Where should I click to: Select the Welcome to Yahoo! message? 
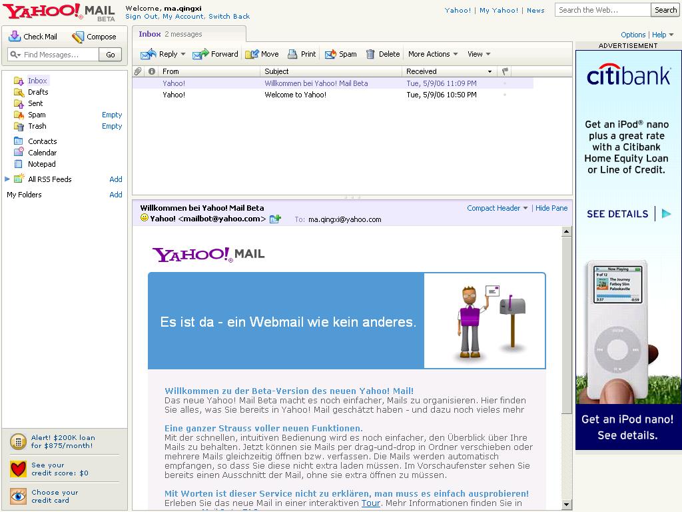pos(333,95)
